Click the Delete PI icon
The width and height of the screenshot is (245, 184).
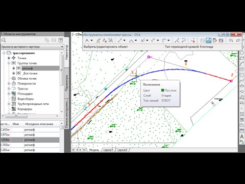pos(105,40)
